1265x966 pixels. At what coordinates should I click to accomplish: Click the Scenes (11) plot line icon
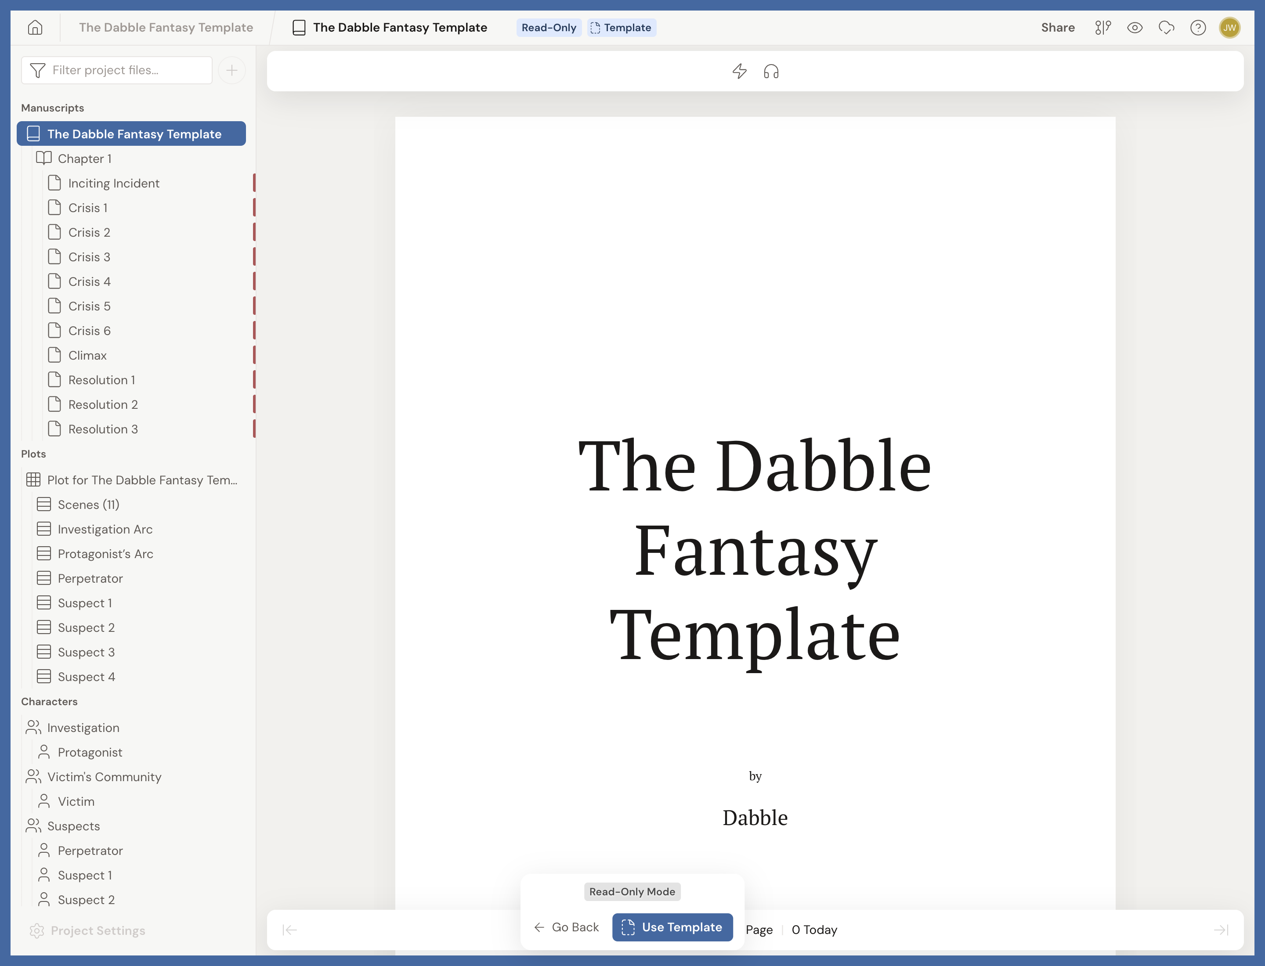44,504
